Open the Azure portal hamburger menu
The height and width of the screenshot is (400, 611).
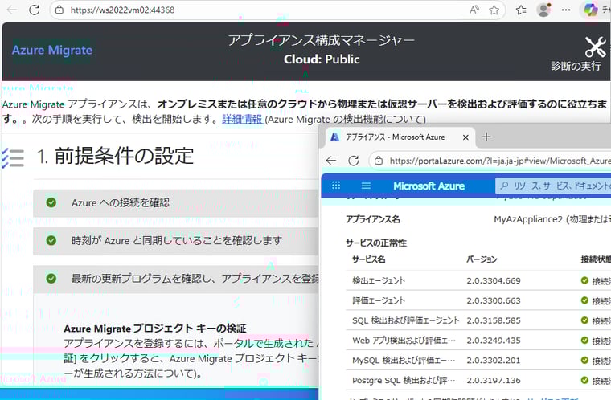(366, 186)
